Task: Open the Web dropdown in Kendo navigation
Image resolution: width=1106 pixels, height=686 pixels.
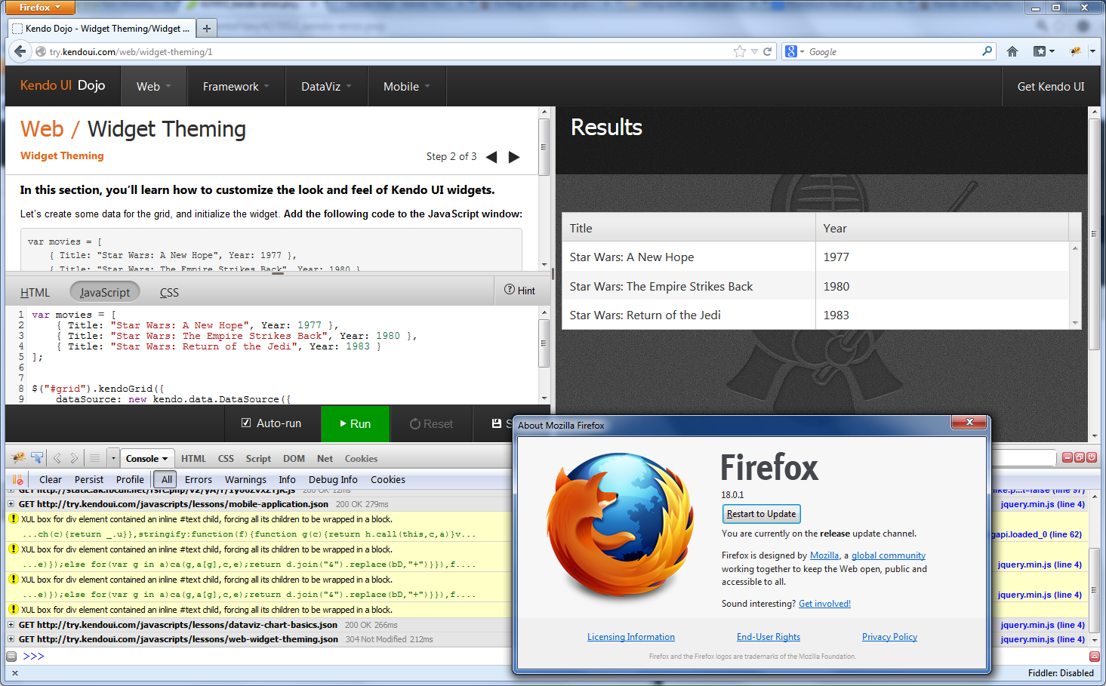Action: pyautogui.click(x=154, y=86)
